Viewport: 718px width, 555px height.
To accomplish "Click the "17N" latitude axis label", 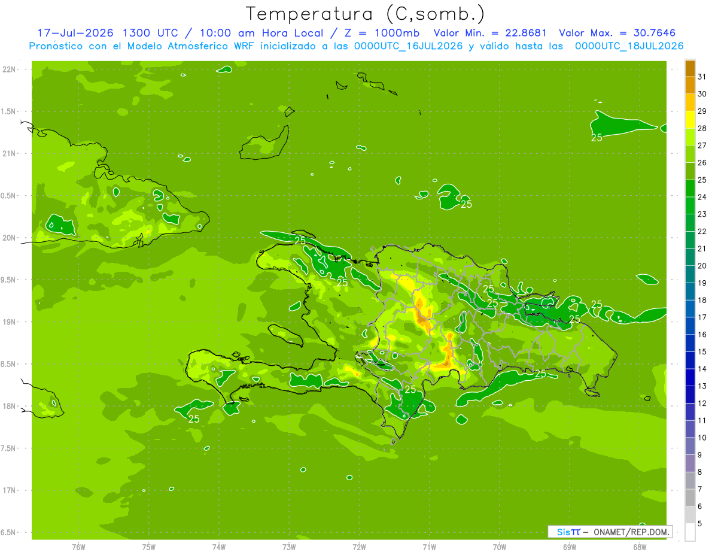I will tap(10, 490).
